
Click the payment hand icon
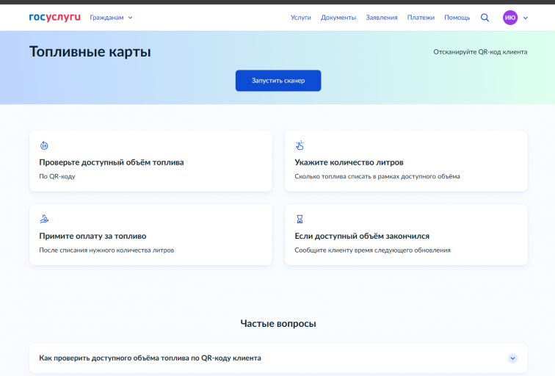tap(44, 219)
